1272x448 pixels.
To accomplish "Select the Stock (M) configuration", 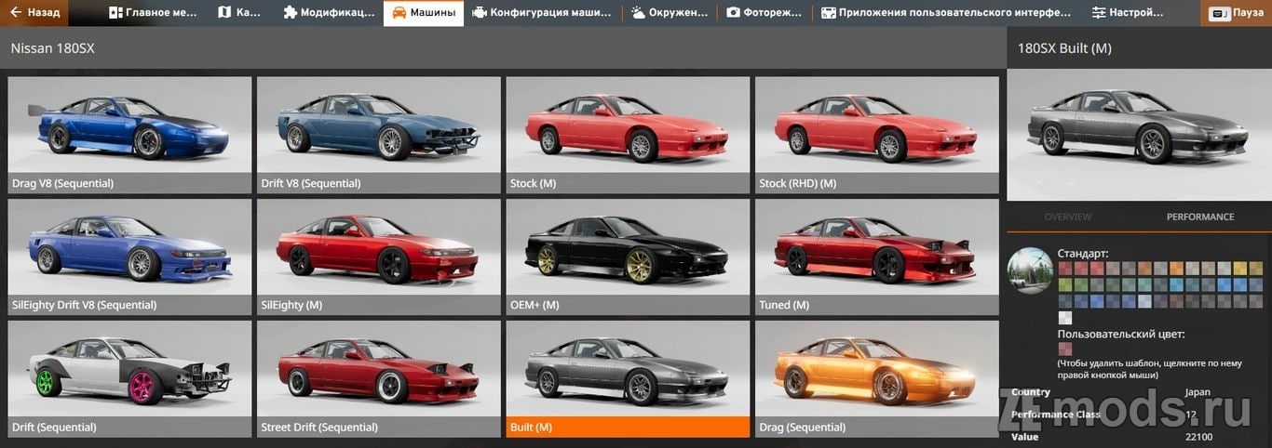I will point(628,135).
